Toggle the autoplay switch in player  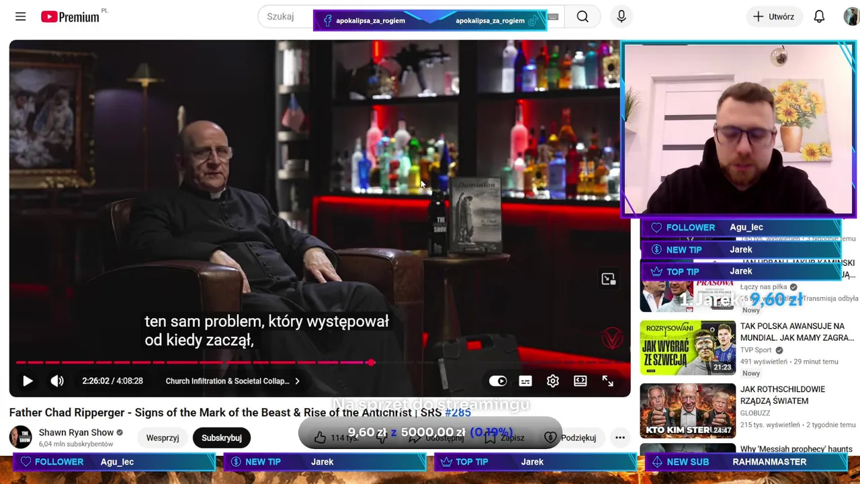click(498, 381)
